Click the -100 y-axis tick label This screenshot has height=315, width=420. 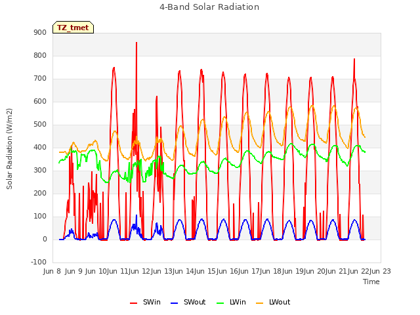39,262
